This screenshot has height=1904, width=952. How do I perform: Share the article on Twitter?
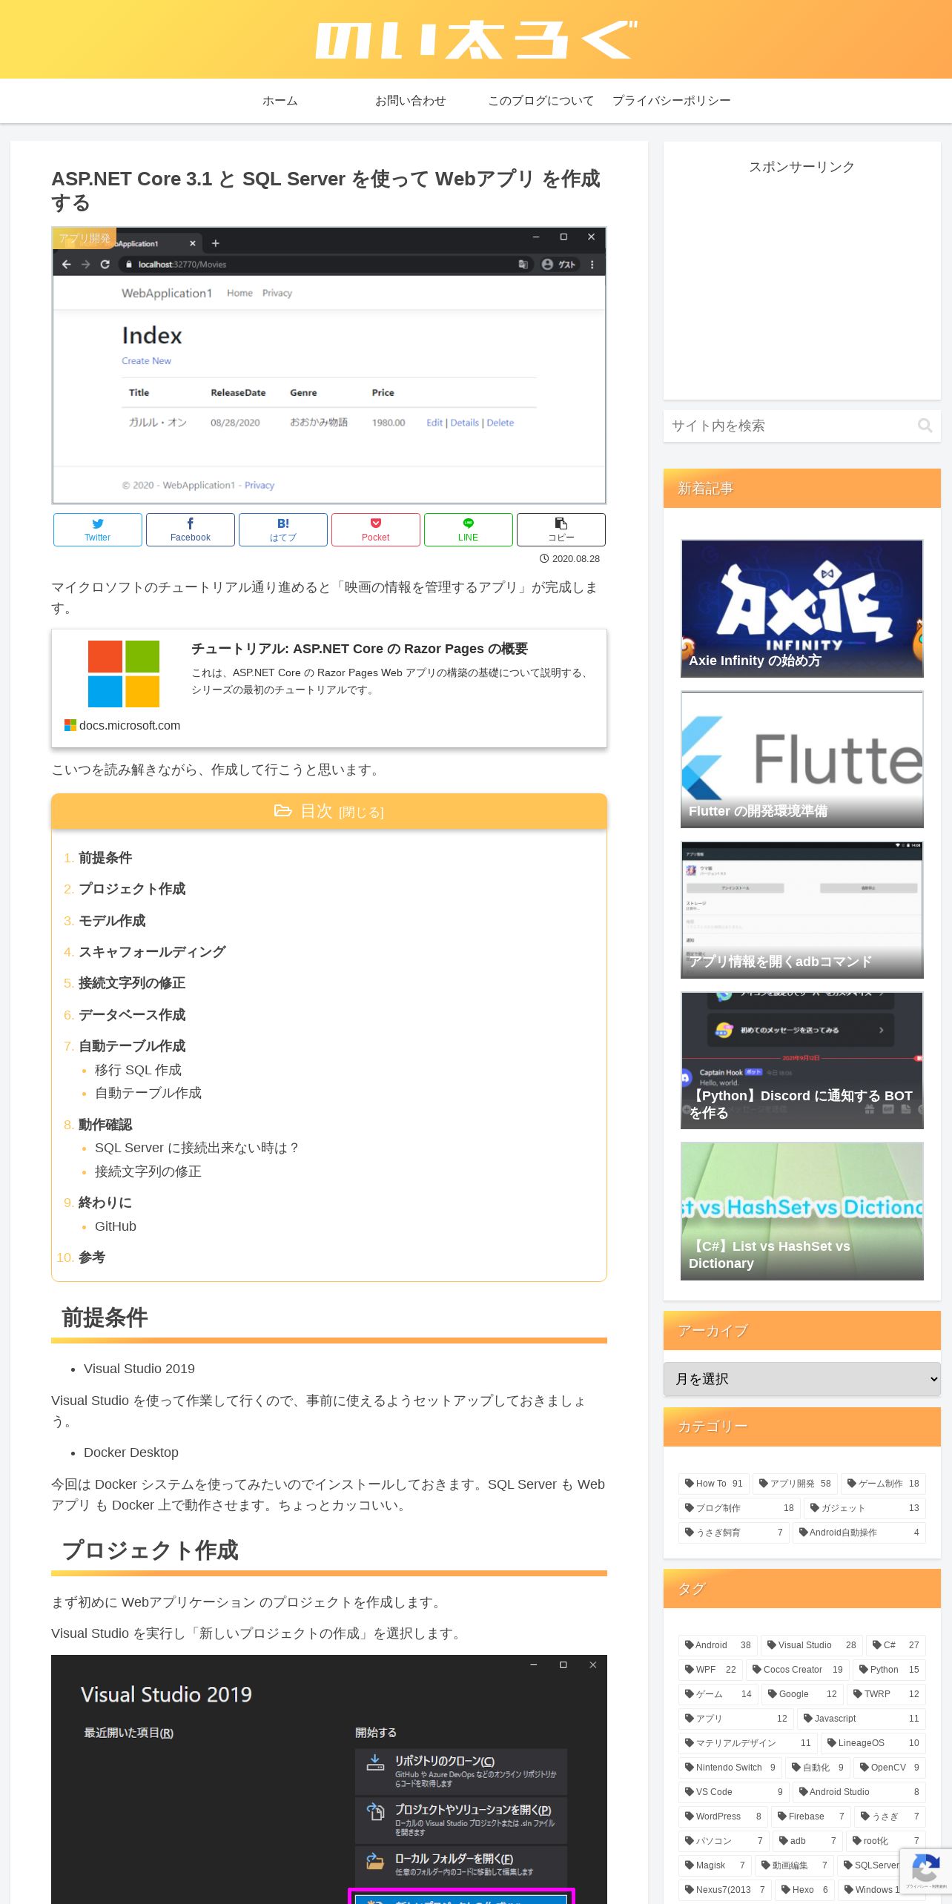97,529
